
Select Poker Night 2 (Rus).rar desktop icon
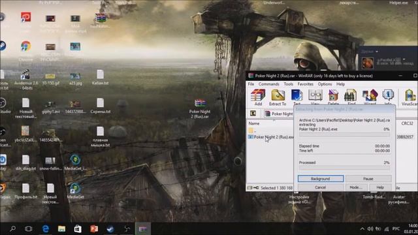tap(200, 109)
